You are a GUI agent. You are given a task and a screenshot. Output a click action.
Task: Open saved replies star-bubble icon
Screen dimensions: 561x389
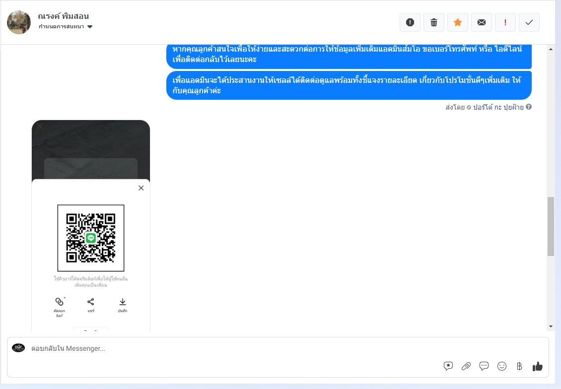[x=448, y=366]
